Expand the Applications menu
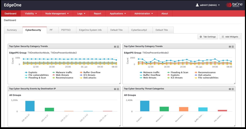 118,14
